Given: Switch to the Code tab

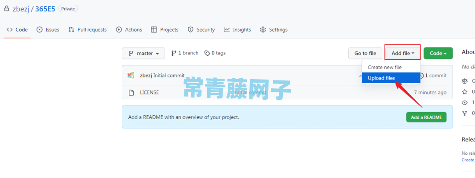Looking at the screenshot, I should tap(17, 30).
